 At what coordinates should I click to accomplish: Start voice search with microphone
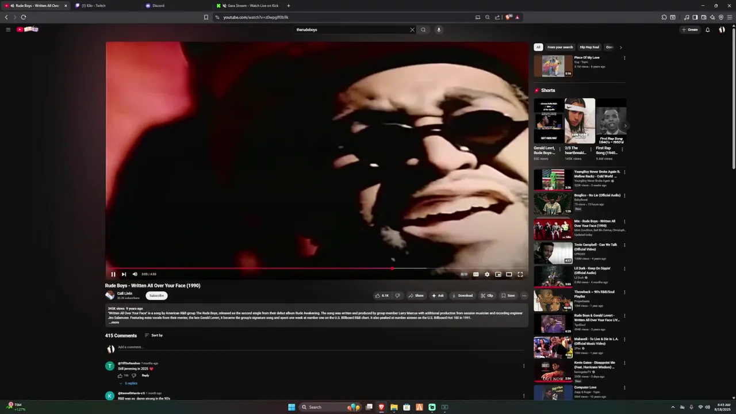(x=438, y=30)
